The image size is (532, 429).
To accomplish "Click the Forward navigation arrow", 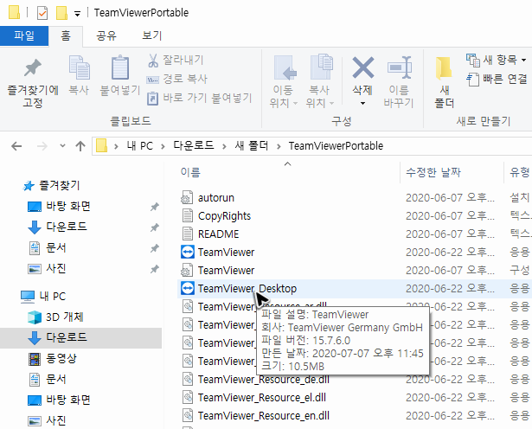I will (42, 146).
